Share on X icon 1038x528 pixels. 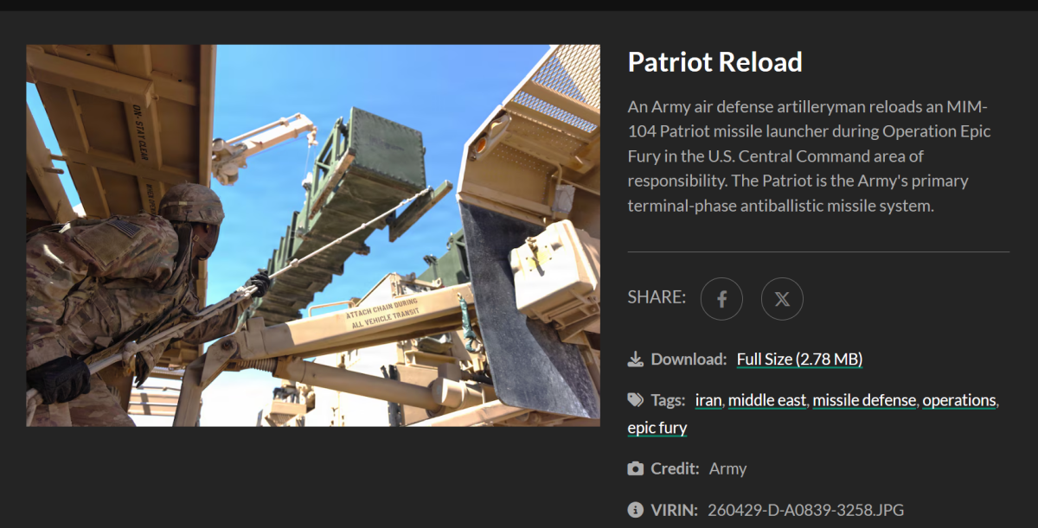pyautogui.click(x=782, y=299)
